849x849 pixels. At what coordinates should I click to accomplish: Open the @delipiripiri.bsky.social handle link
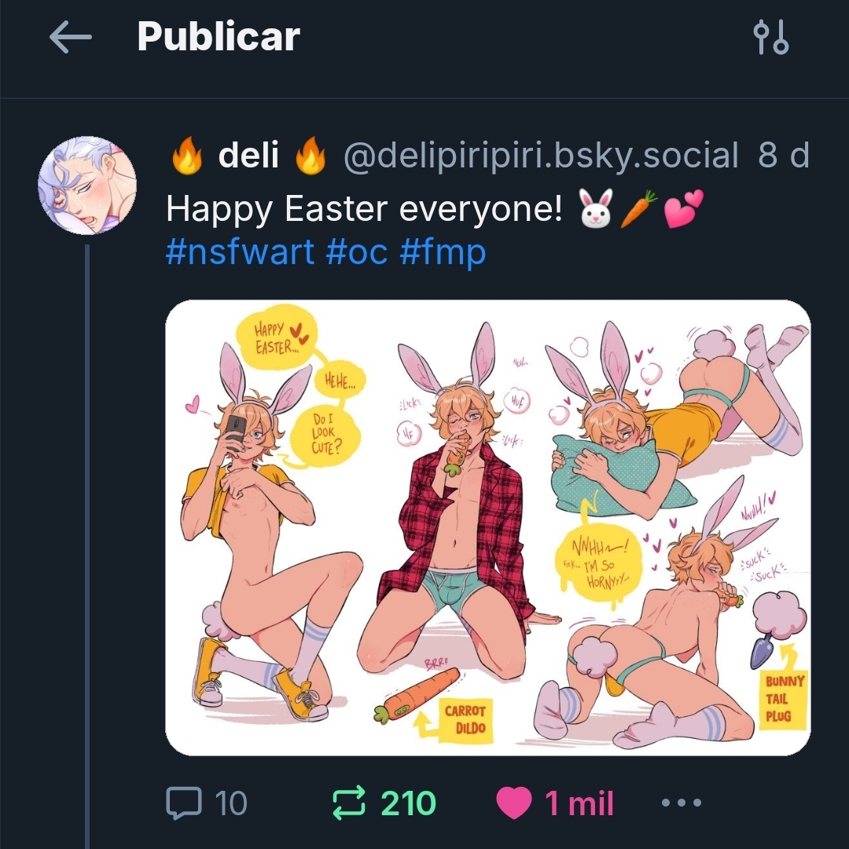coord(541,156)
